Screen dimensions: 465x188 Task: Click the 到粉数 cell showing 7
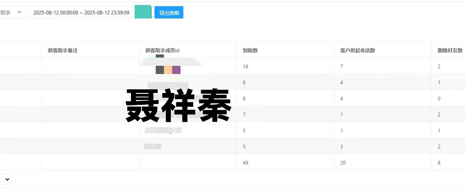coord(285,114)
